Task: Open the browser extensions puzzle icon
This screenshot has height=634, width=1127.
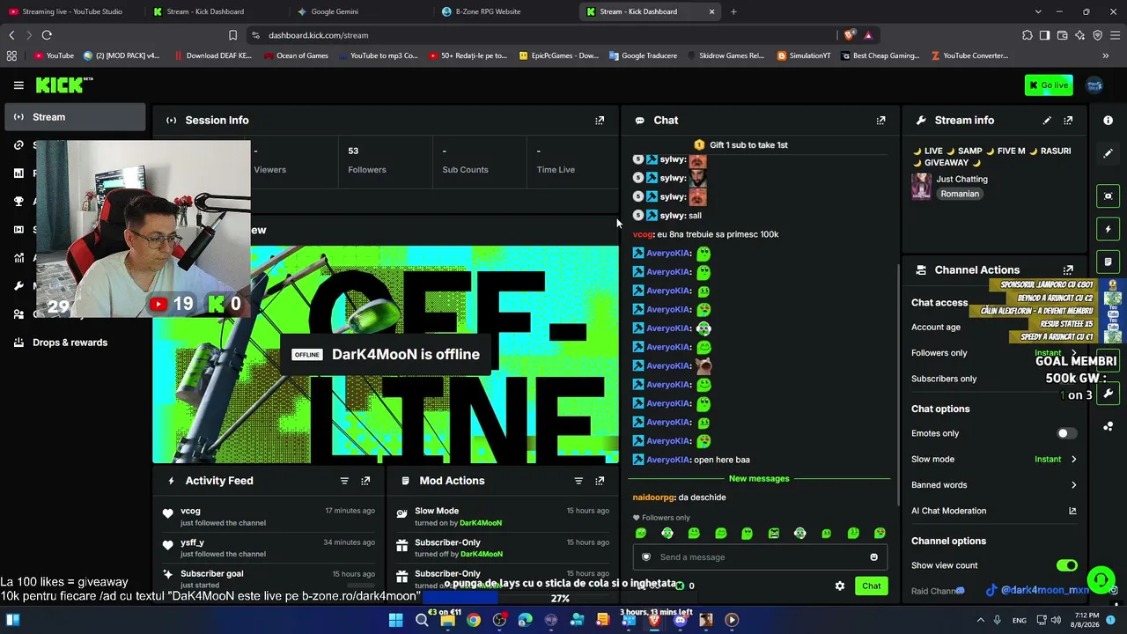Action: pyautogui.click(x=1027, y=35)
